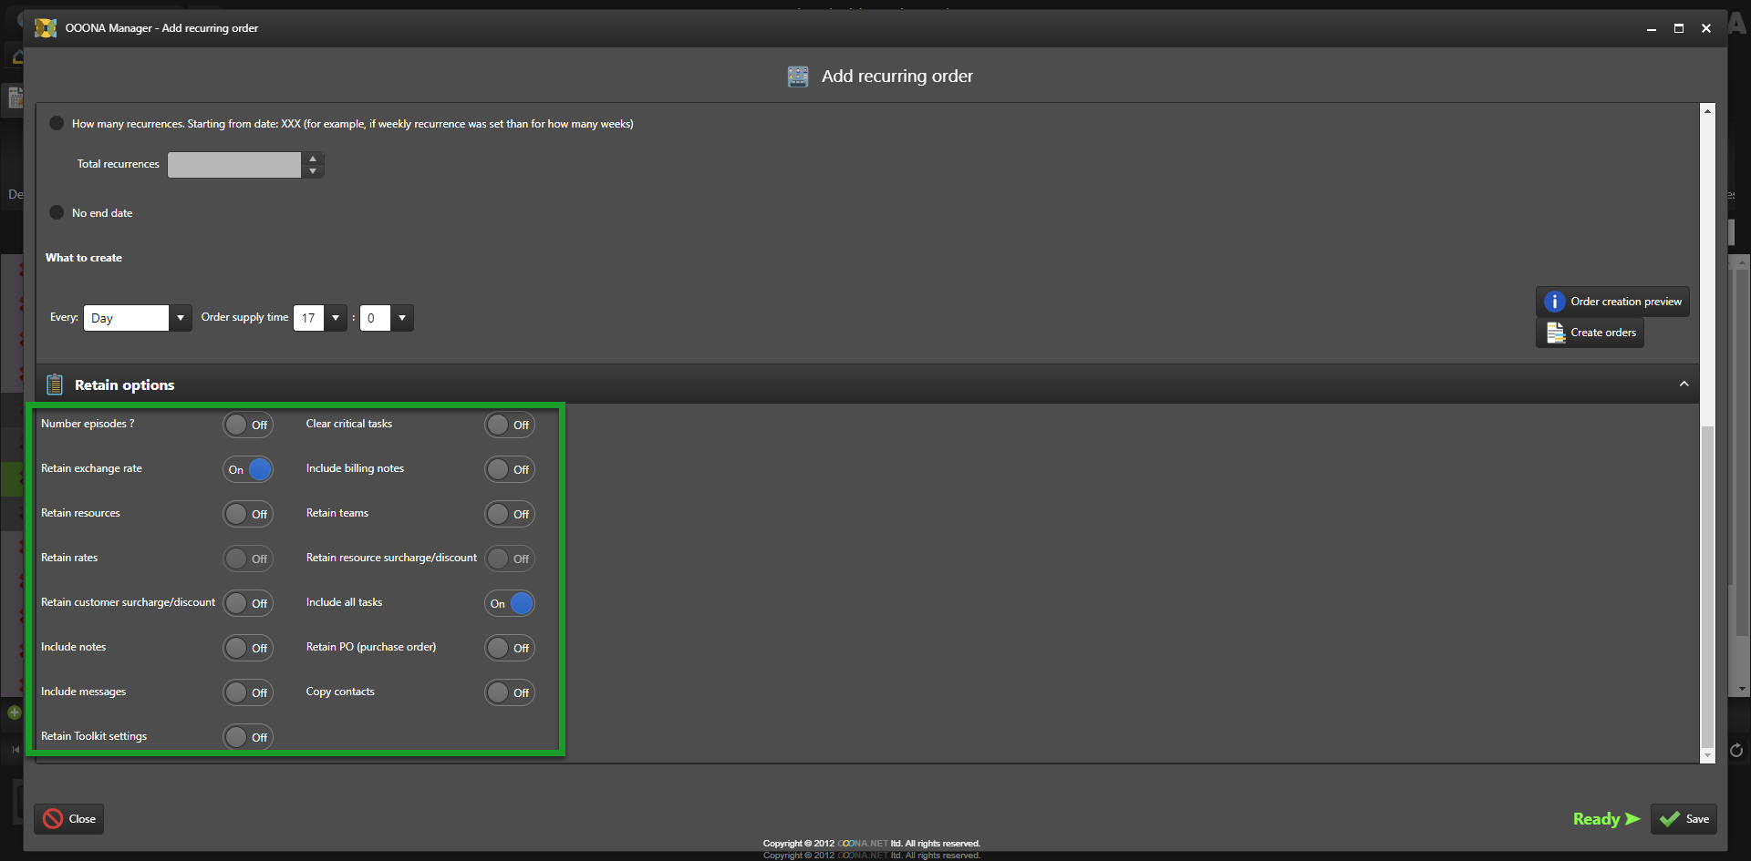
Task: Disable the Include all tasks toggle
Action: point(510,603)
